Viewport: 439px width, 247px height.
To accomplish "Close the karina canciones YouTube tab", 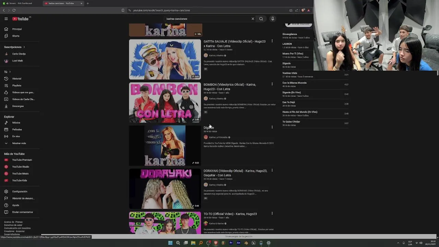I will (81, 3).
